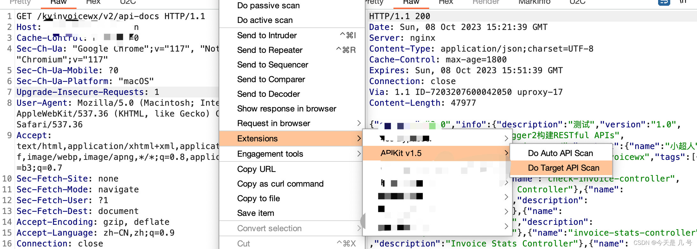697x249 pixels.
Task: Select Send to Decoder
Action: point(268,94)
